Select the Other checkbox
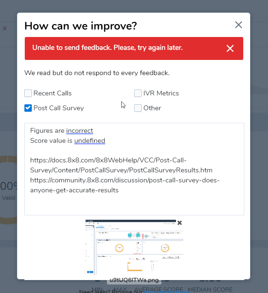Screen dimensions: 268x293 coord(138,108)
